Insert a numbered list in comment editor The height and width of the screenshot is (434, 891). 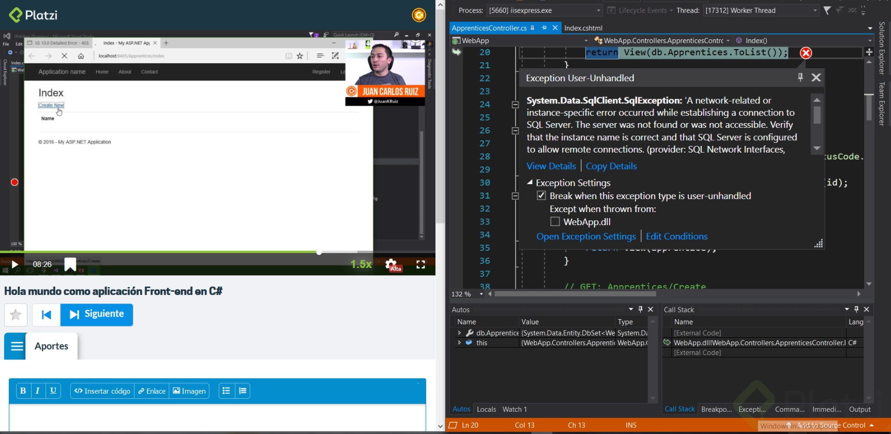coord(243,391)
